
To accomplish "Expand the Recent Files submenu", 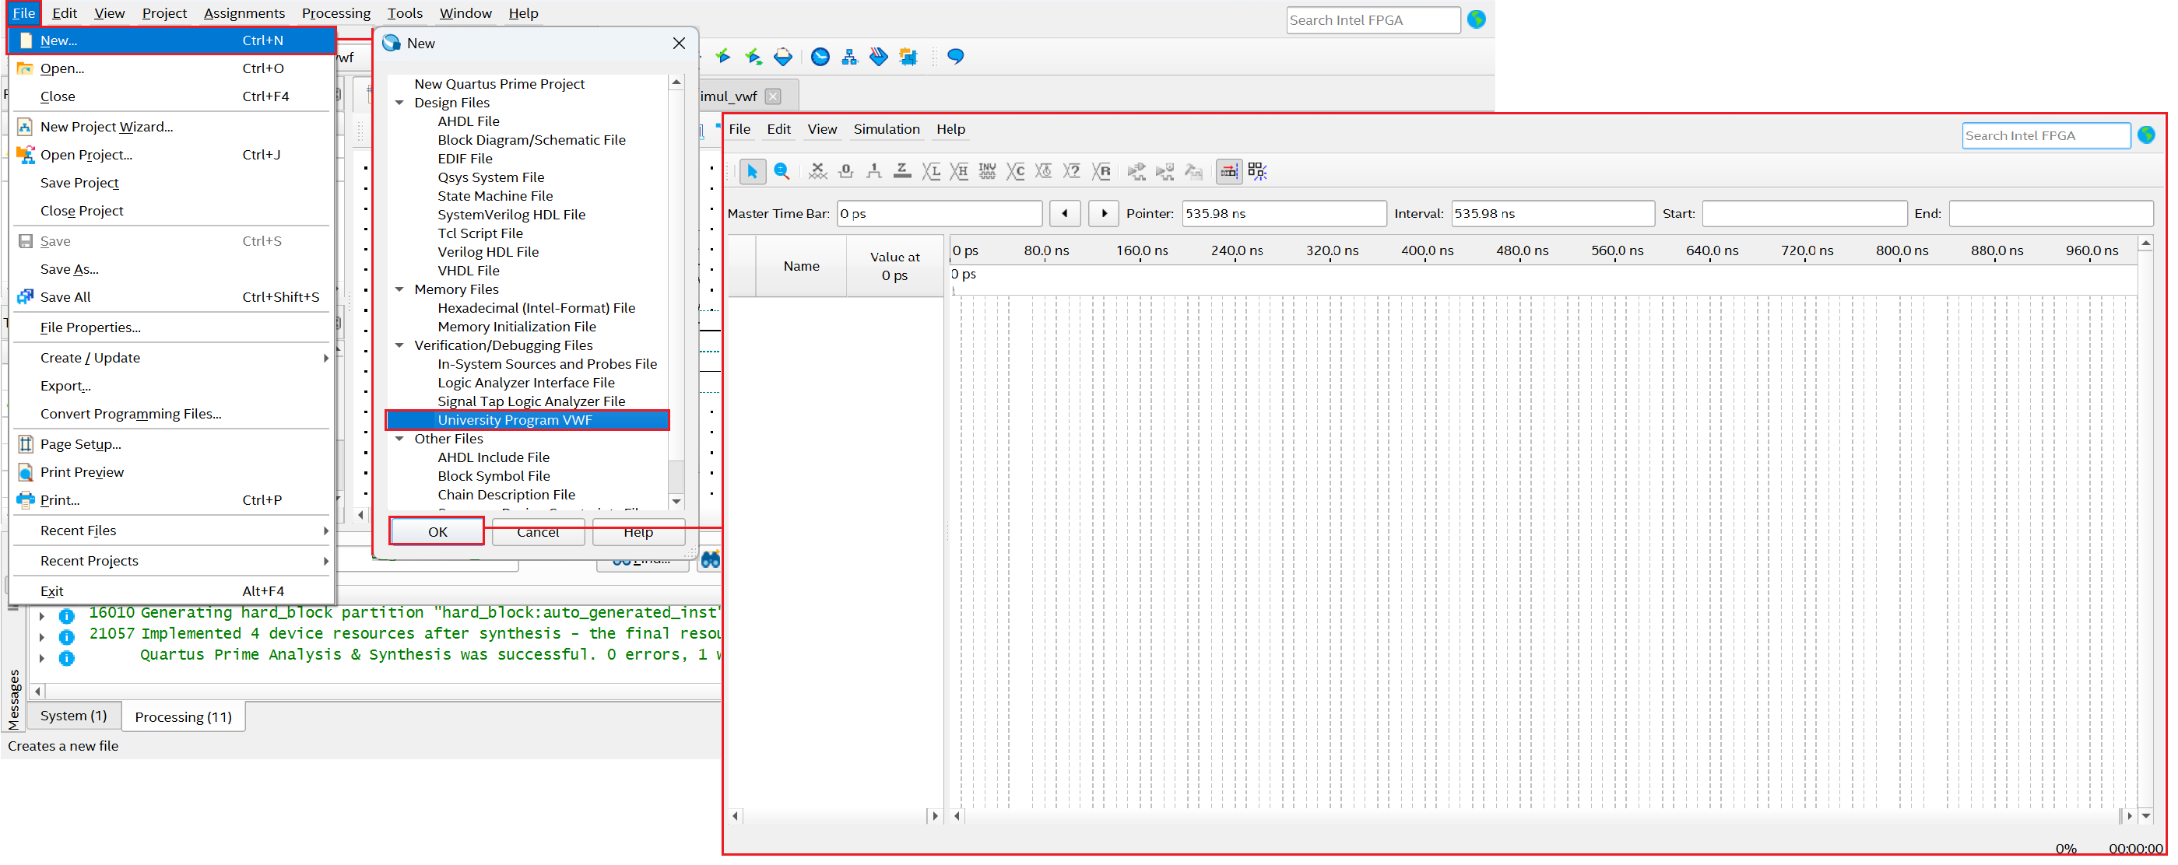I will coord(325,531).
